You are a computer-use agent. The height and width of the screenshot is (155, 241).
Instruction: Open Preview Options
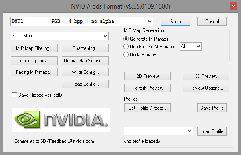click(x=206, y=88)
